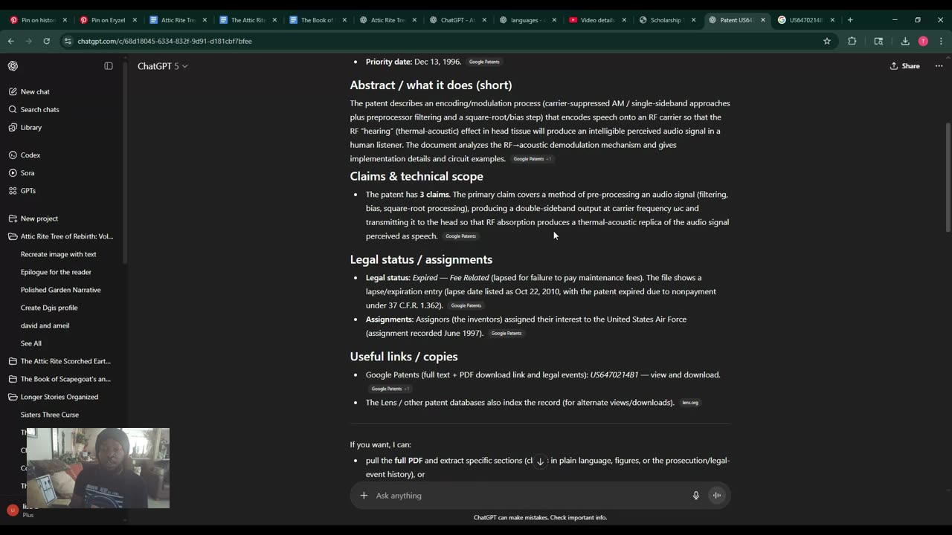Click the webcam video overlay thumbnail
The width and height of the screenshot is (952, 535).
[x=97, y=468]
